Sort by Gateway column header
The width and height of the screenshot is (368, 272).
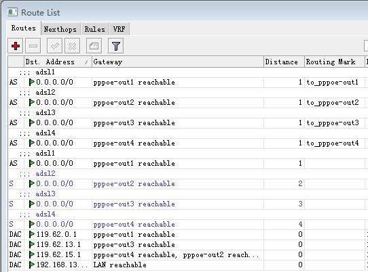click(178, 62)
